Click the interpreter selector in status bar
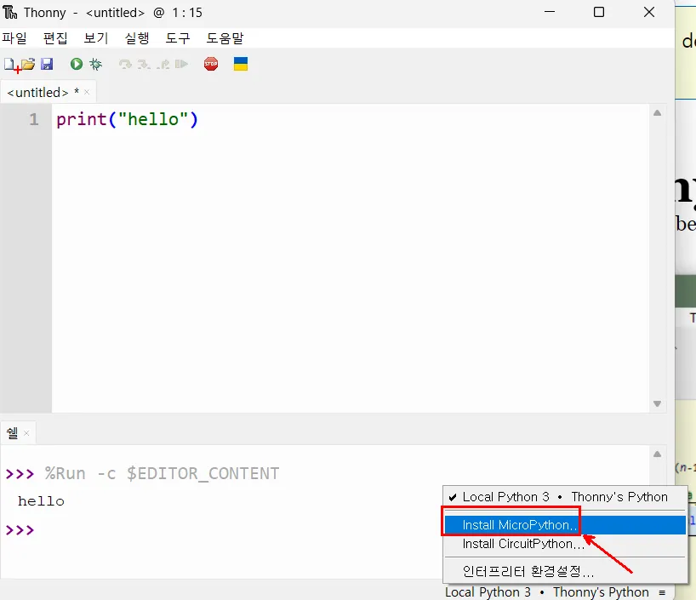This screenshot has height=600, width=696. tap(556, 592)
